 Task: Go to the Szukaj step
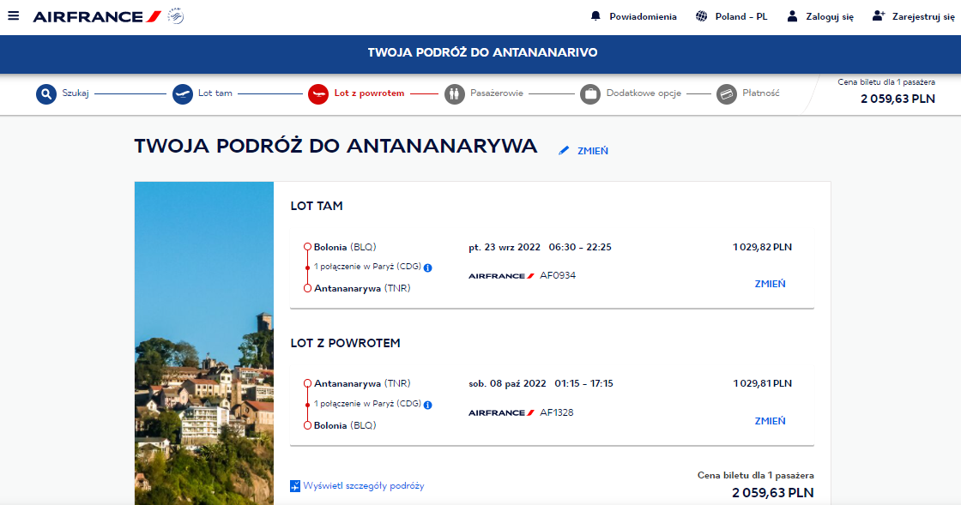coord(76,93)
